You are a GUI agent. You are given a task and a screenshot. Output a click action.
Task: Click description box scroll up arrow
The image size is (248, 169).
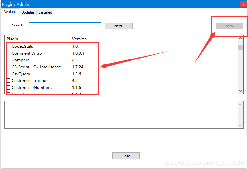click(x=240, y=104)
